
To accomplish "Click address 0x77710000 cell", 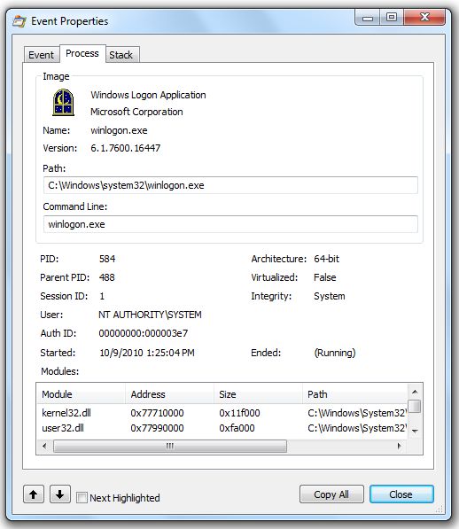I will tap(157, 413).
